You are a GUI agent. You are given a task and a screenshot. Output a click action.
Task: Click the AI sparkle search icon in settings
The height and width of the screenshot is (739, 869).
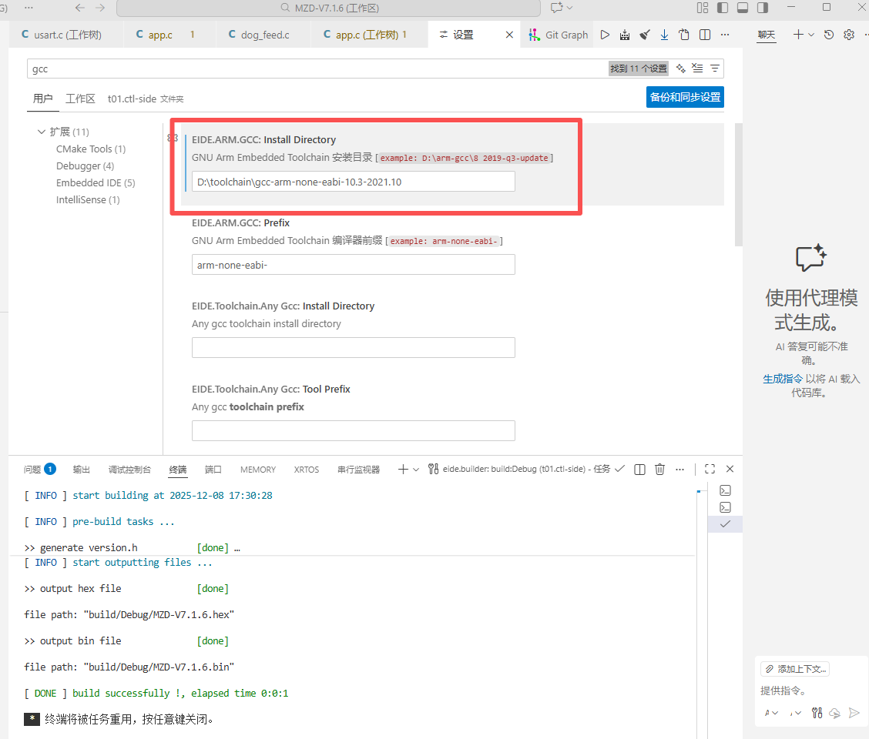[x=680, y=69]
